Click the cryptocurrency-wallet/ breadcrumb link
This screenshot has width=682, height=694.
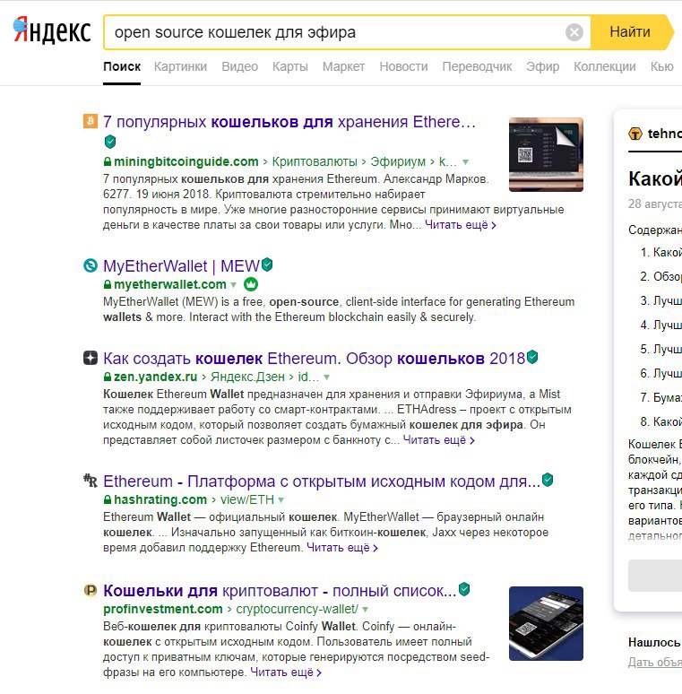point(298,609)
